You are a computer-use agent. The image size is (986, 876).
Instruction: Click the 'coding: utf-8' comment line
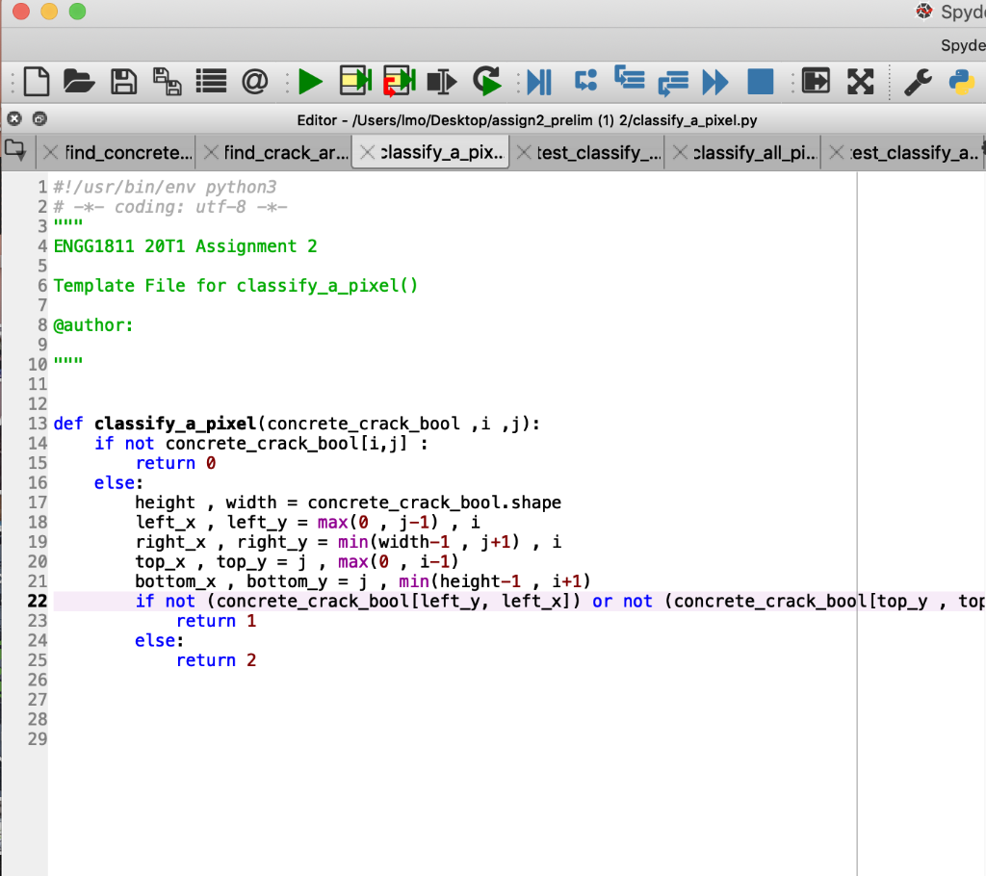169,207
